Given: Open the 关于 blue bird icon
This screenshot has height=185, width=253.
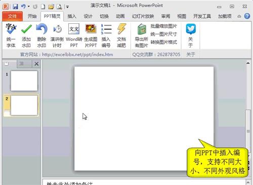Looking at the screenshot, I should (191, 29).
